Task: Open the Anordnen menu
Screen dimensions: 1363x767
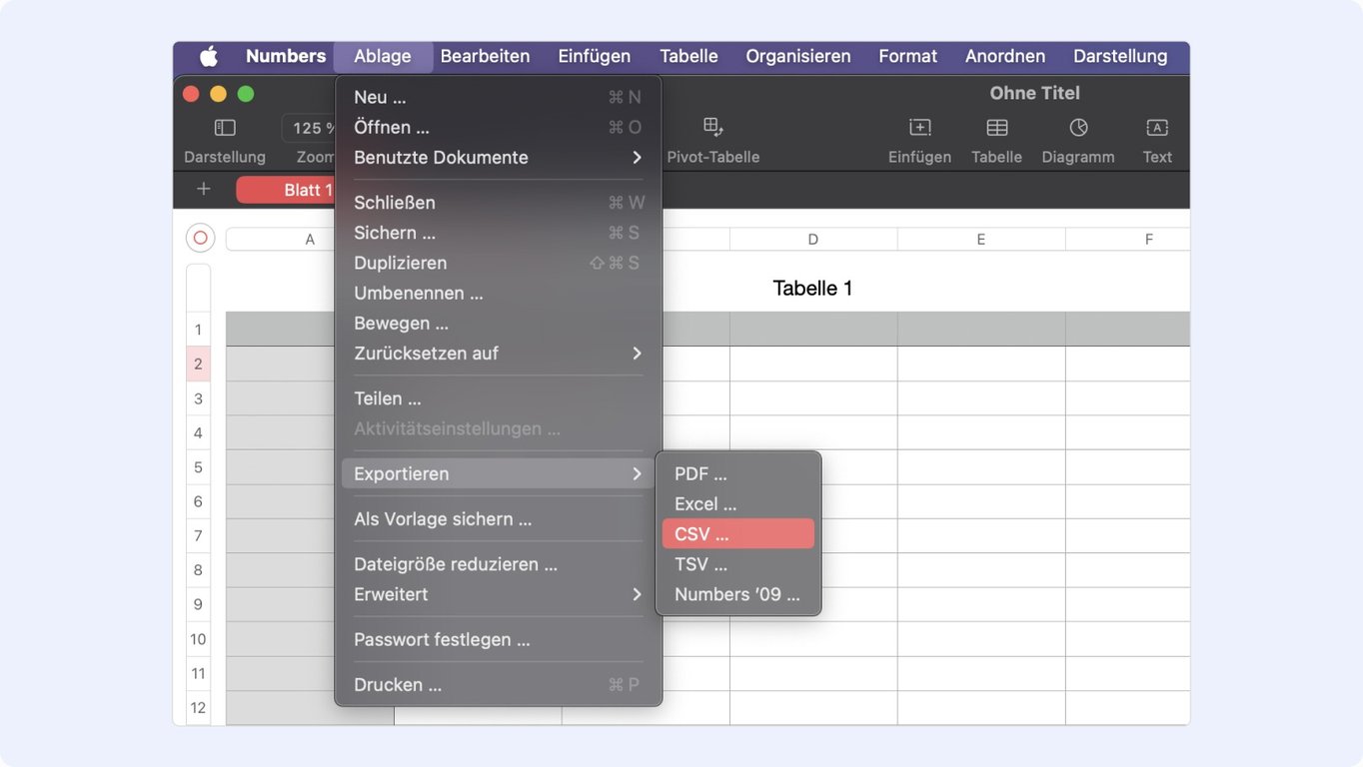Action: pos(1005,56)
